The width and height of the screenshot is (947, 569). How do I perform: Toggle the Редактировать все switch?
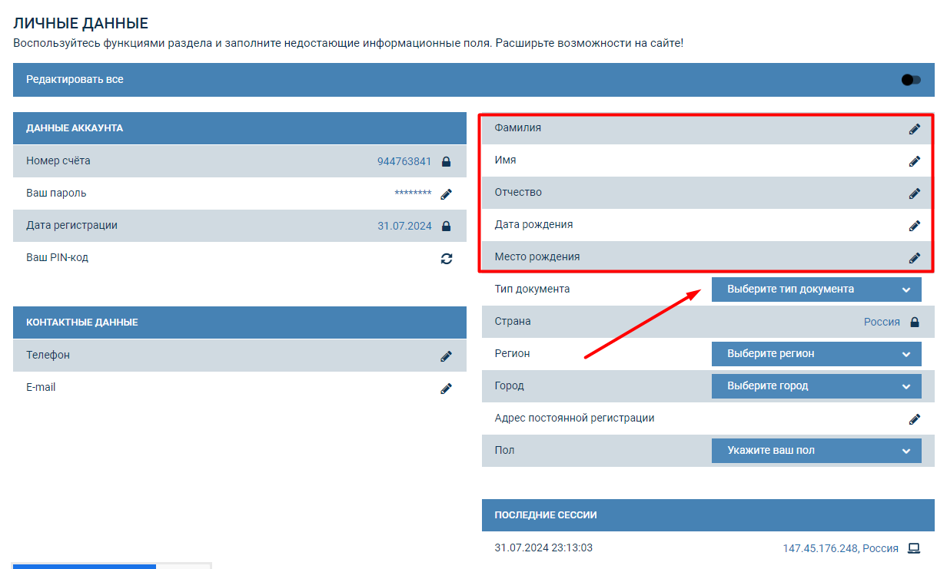tap(910, 80)
